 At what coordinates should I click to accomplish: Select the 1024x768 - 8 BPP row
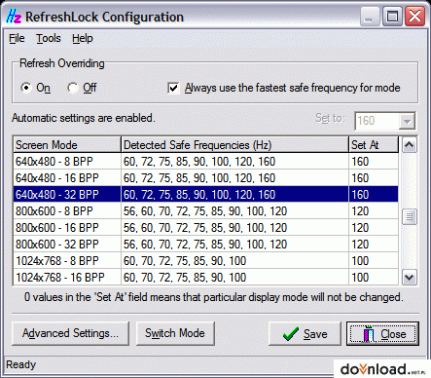(205, 261)
